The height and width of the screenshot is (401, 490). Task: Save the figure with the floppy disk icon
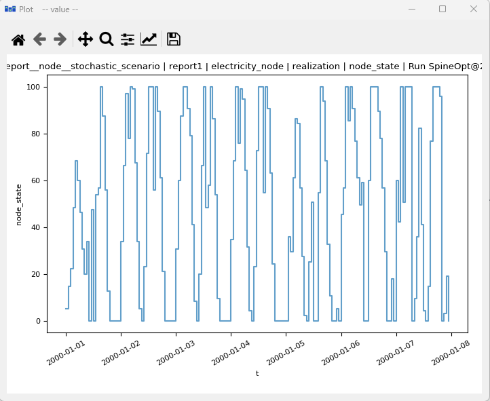(x=174, y=39)
